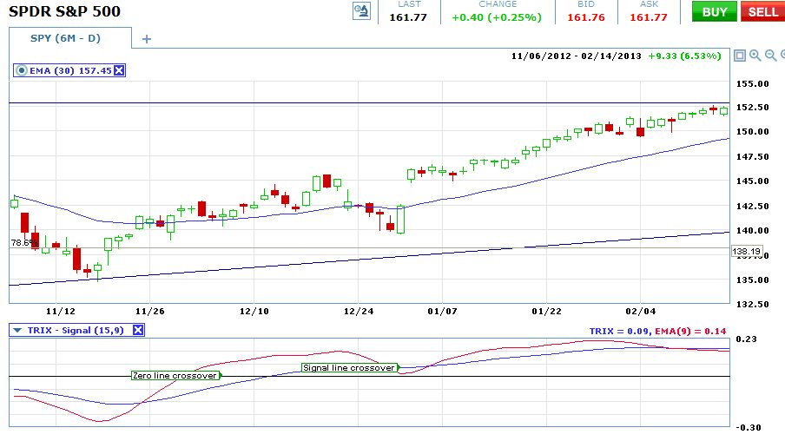Add a new chart tab with plus
Image resolution: width=785 pixels, height=441 pixels.
click(x=146, y=39)
